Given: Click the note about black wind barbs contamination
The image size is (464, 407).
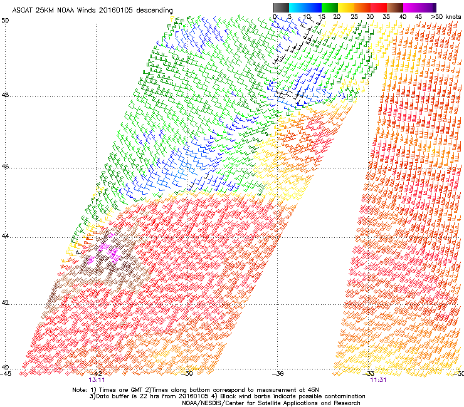Looking at the screenshot, I should click(x=288, y=396).
